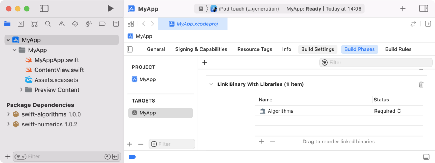435x163 pixels.
Task: Switch to Signing & Capabilities tab
Action: [x=201, y=49]
